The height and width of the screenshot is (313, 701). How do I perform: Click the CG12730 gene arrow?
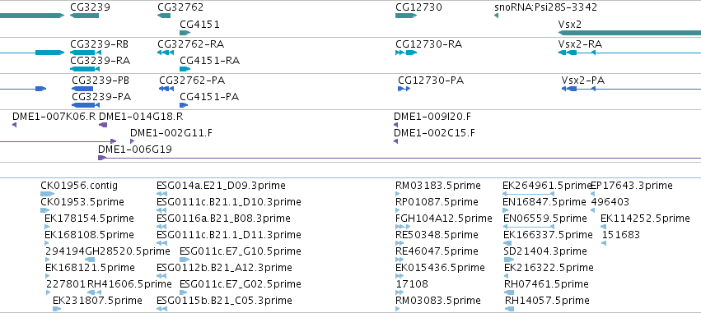pyautogui.click(x=406, y=16)
